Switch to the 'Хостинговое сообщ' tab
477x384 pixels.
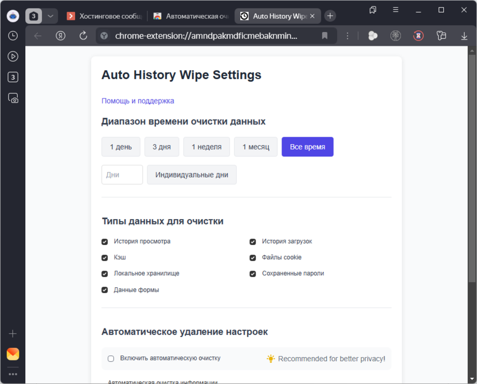pyautogui.click(x=105, y=16)
